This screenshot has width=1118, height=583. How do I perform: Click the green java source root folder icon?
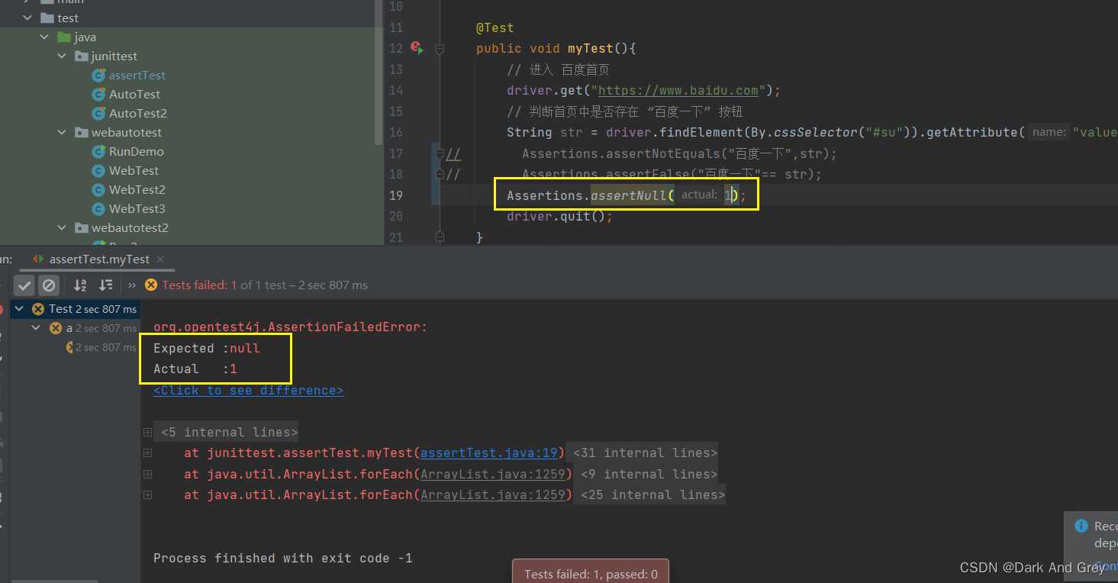point(64,37)
